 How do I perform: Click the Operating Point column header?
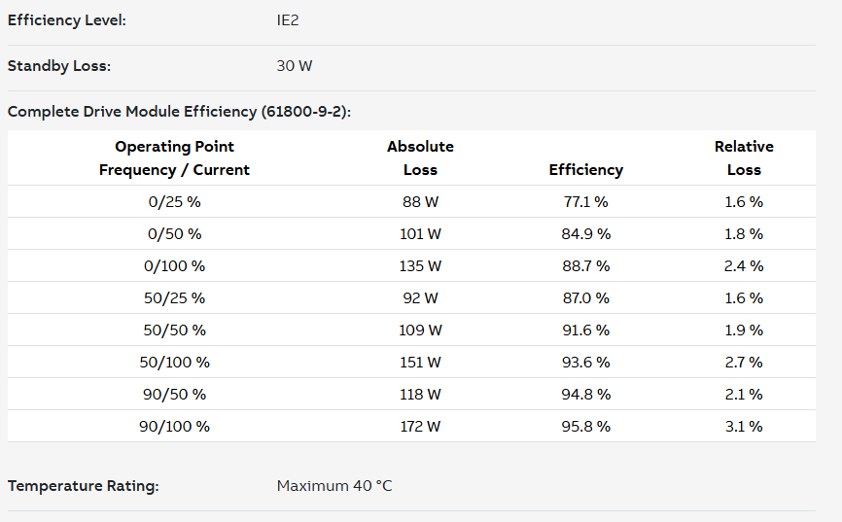[174, 157]
